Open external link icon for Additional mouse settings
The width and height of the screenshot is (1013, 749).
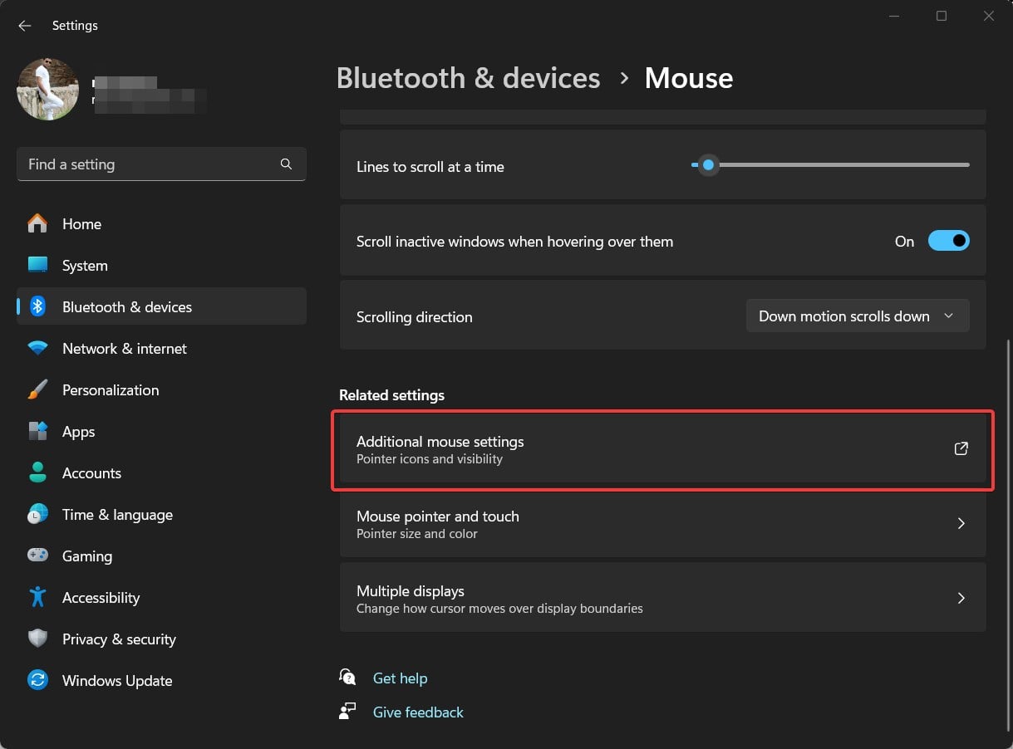click(x=961, y=449)
